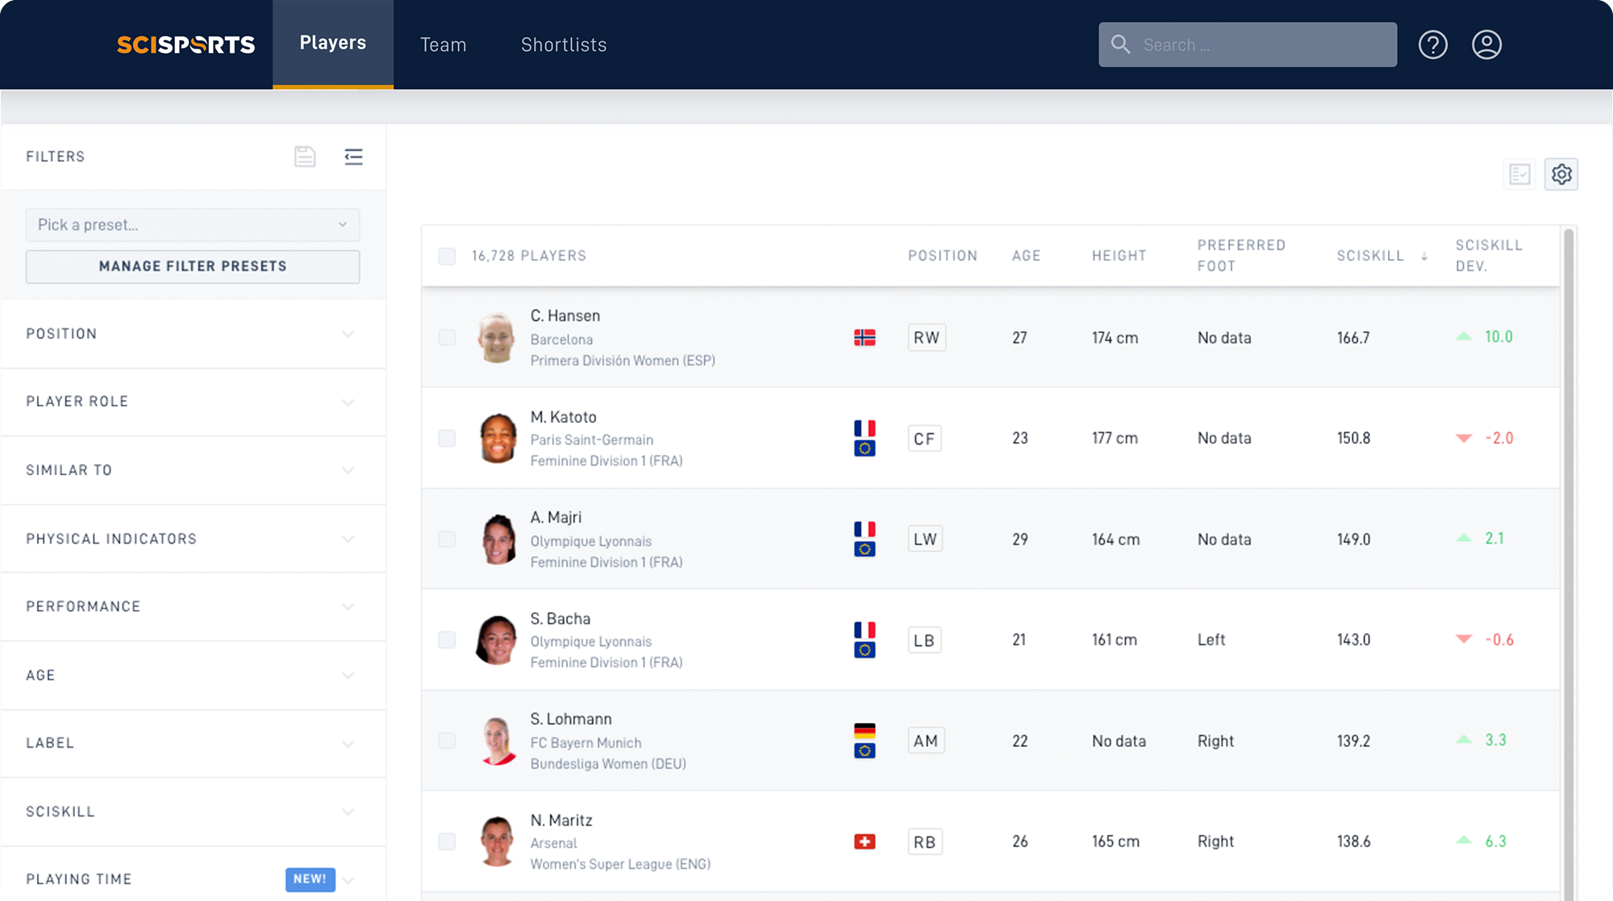This screenshot has width=1613, height=901.
Task: Select the M. Katoto row checkbox
Action: tap(447, 438)
